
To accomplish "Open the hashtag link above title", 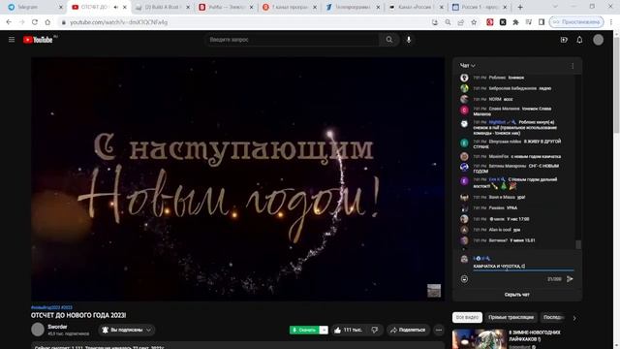I will click(51, 307).
